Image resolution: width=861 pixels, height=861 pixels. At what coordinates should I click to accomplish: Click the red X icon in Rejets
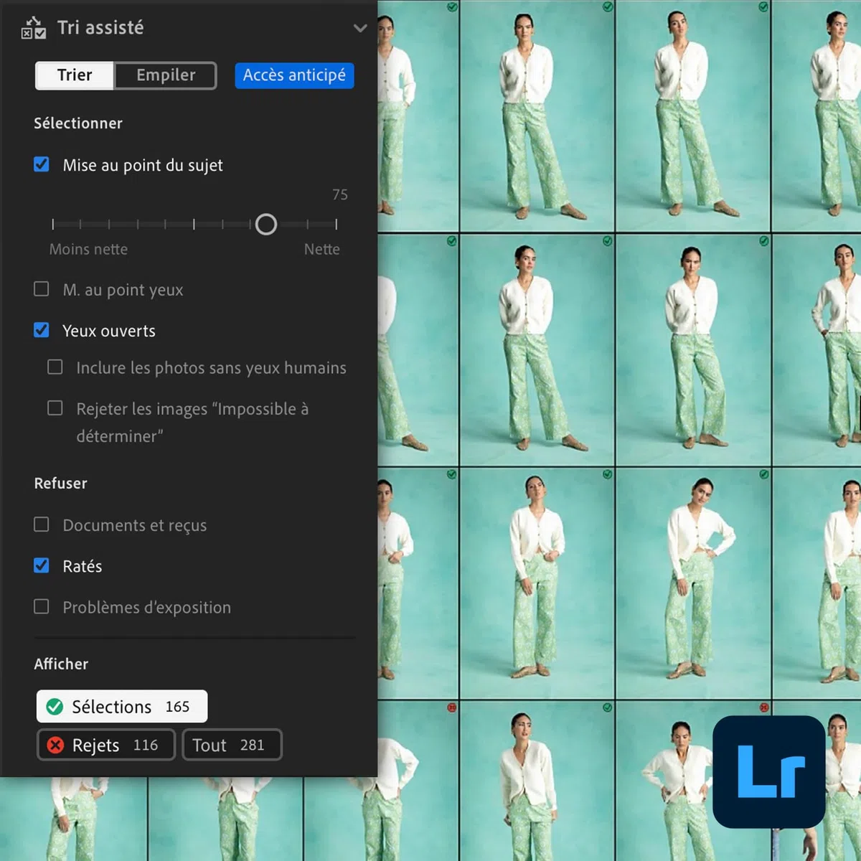(x=55, y=745)
